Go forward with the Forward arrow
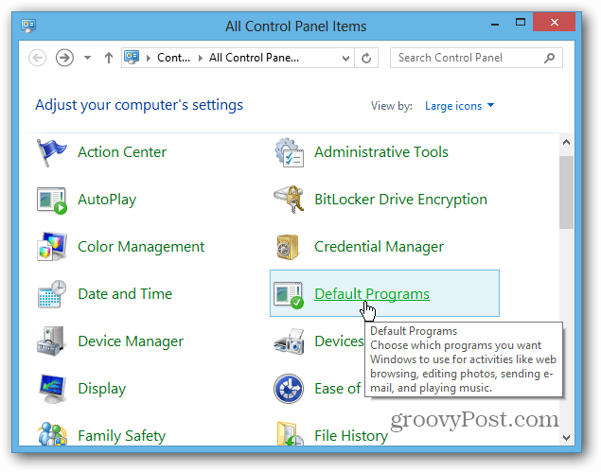The width and height of the screenshot is (601, 472). tap(64, 58)
